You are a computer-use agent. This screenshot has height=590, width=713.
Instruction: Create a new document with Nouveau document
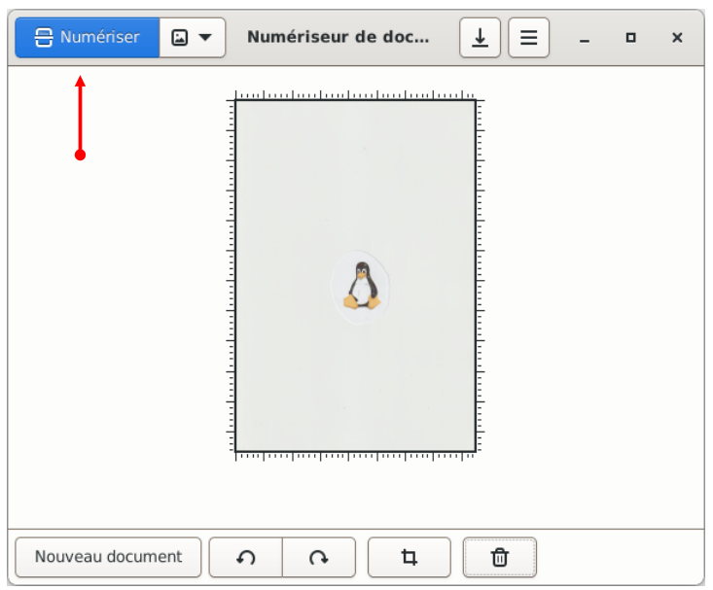coord(108,557)
